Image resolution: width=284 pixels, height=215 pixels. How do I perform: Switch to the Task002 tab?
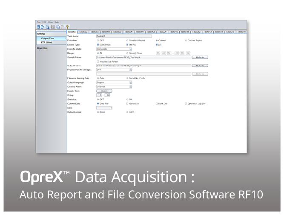(x=83, y=32)
